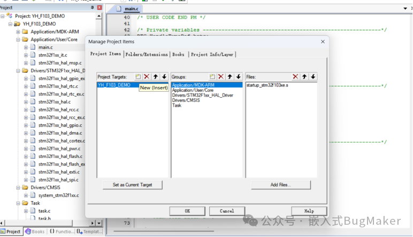Select Drivers/STM32F1xx_HAL_Driver in Groups list

point(196,95)
